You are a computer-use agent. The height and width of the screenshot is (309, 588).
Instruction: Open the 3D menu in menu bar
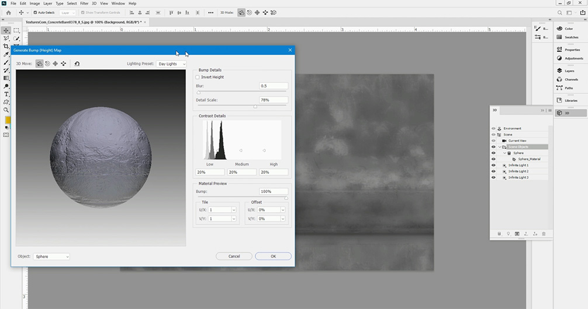click(94, 3)
